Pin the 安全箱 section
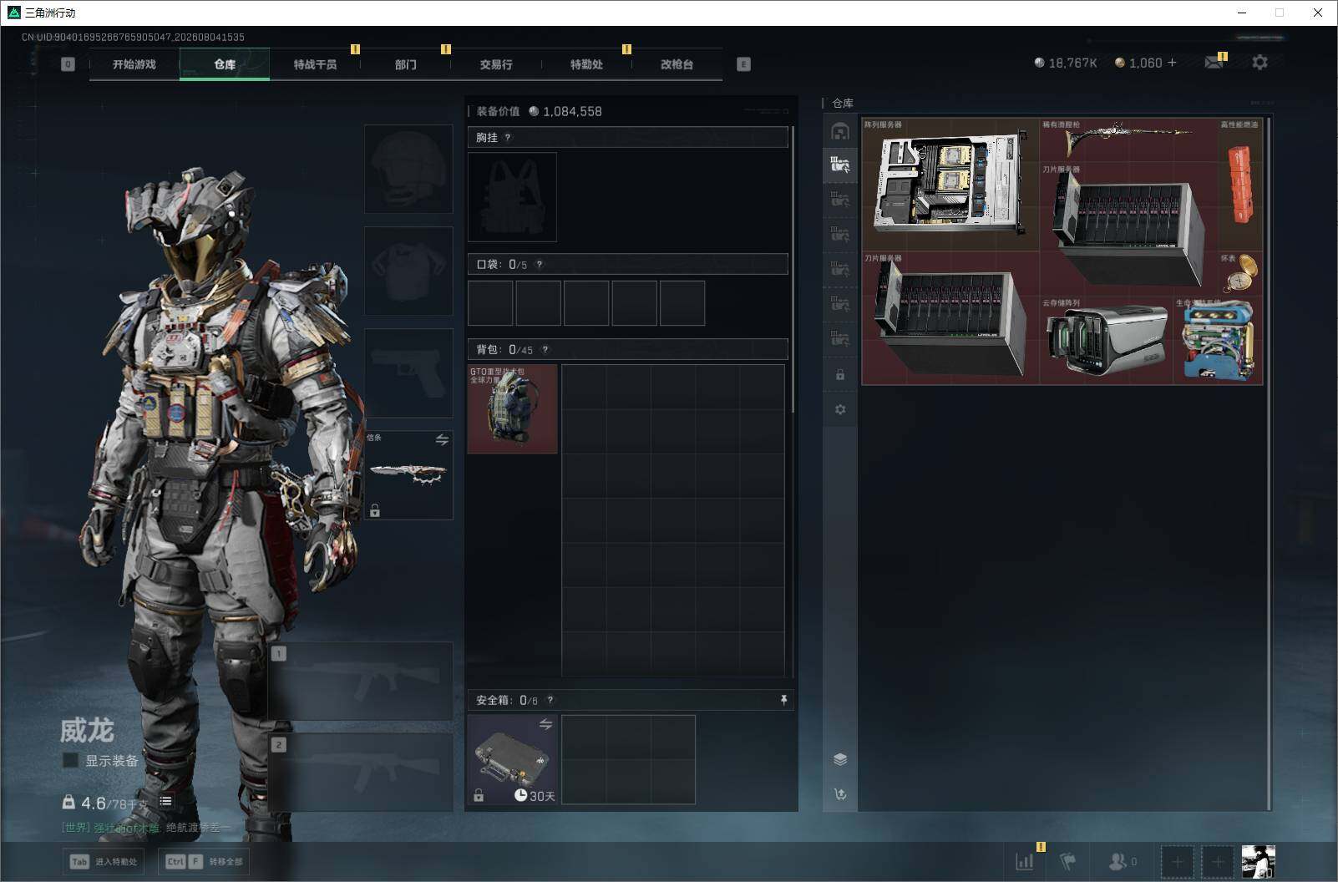 click(783, 700)
